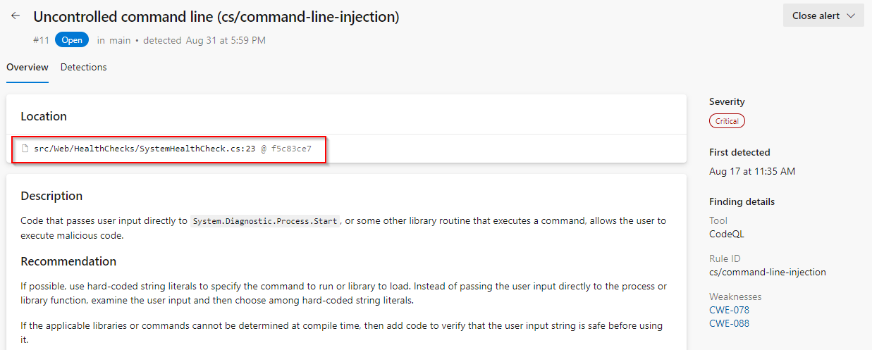Click the Recommendation section heading
872x350 pixels.
(68, 261)
